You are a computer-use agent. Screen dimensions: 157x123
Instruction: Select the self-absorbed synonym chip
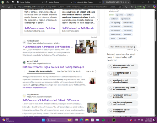click(128, 23)
